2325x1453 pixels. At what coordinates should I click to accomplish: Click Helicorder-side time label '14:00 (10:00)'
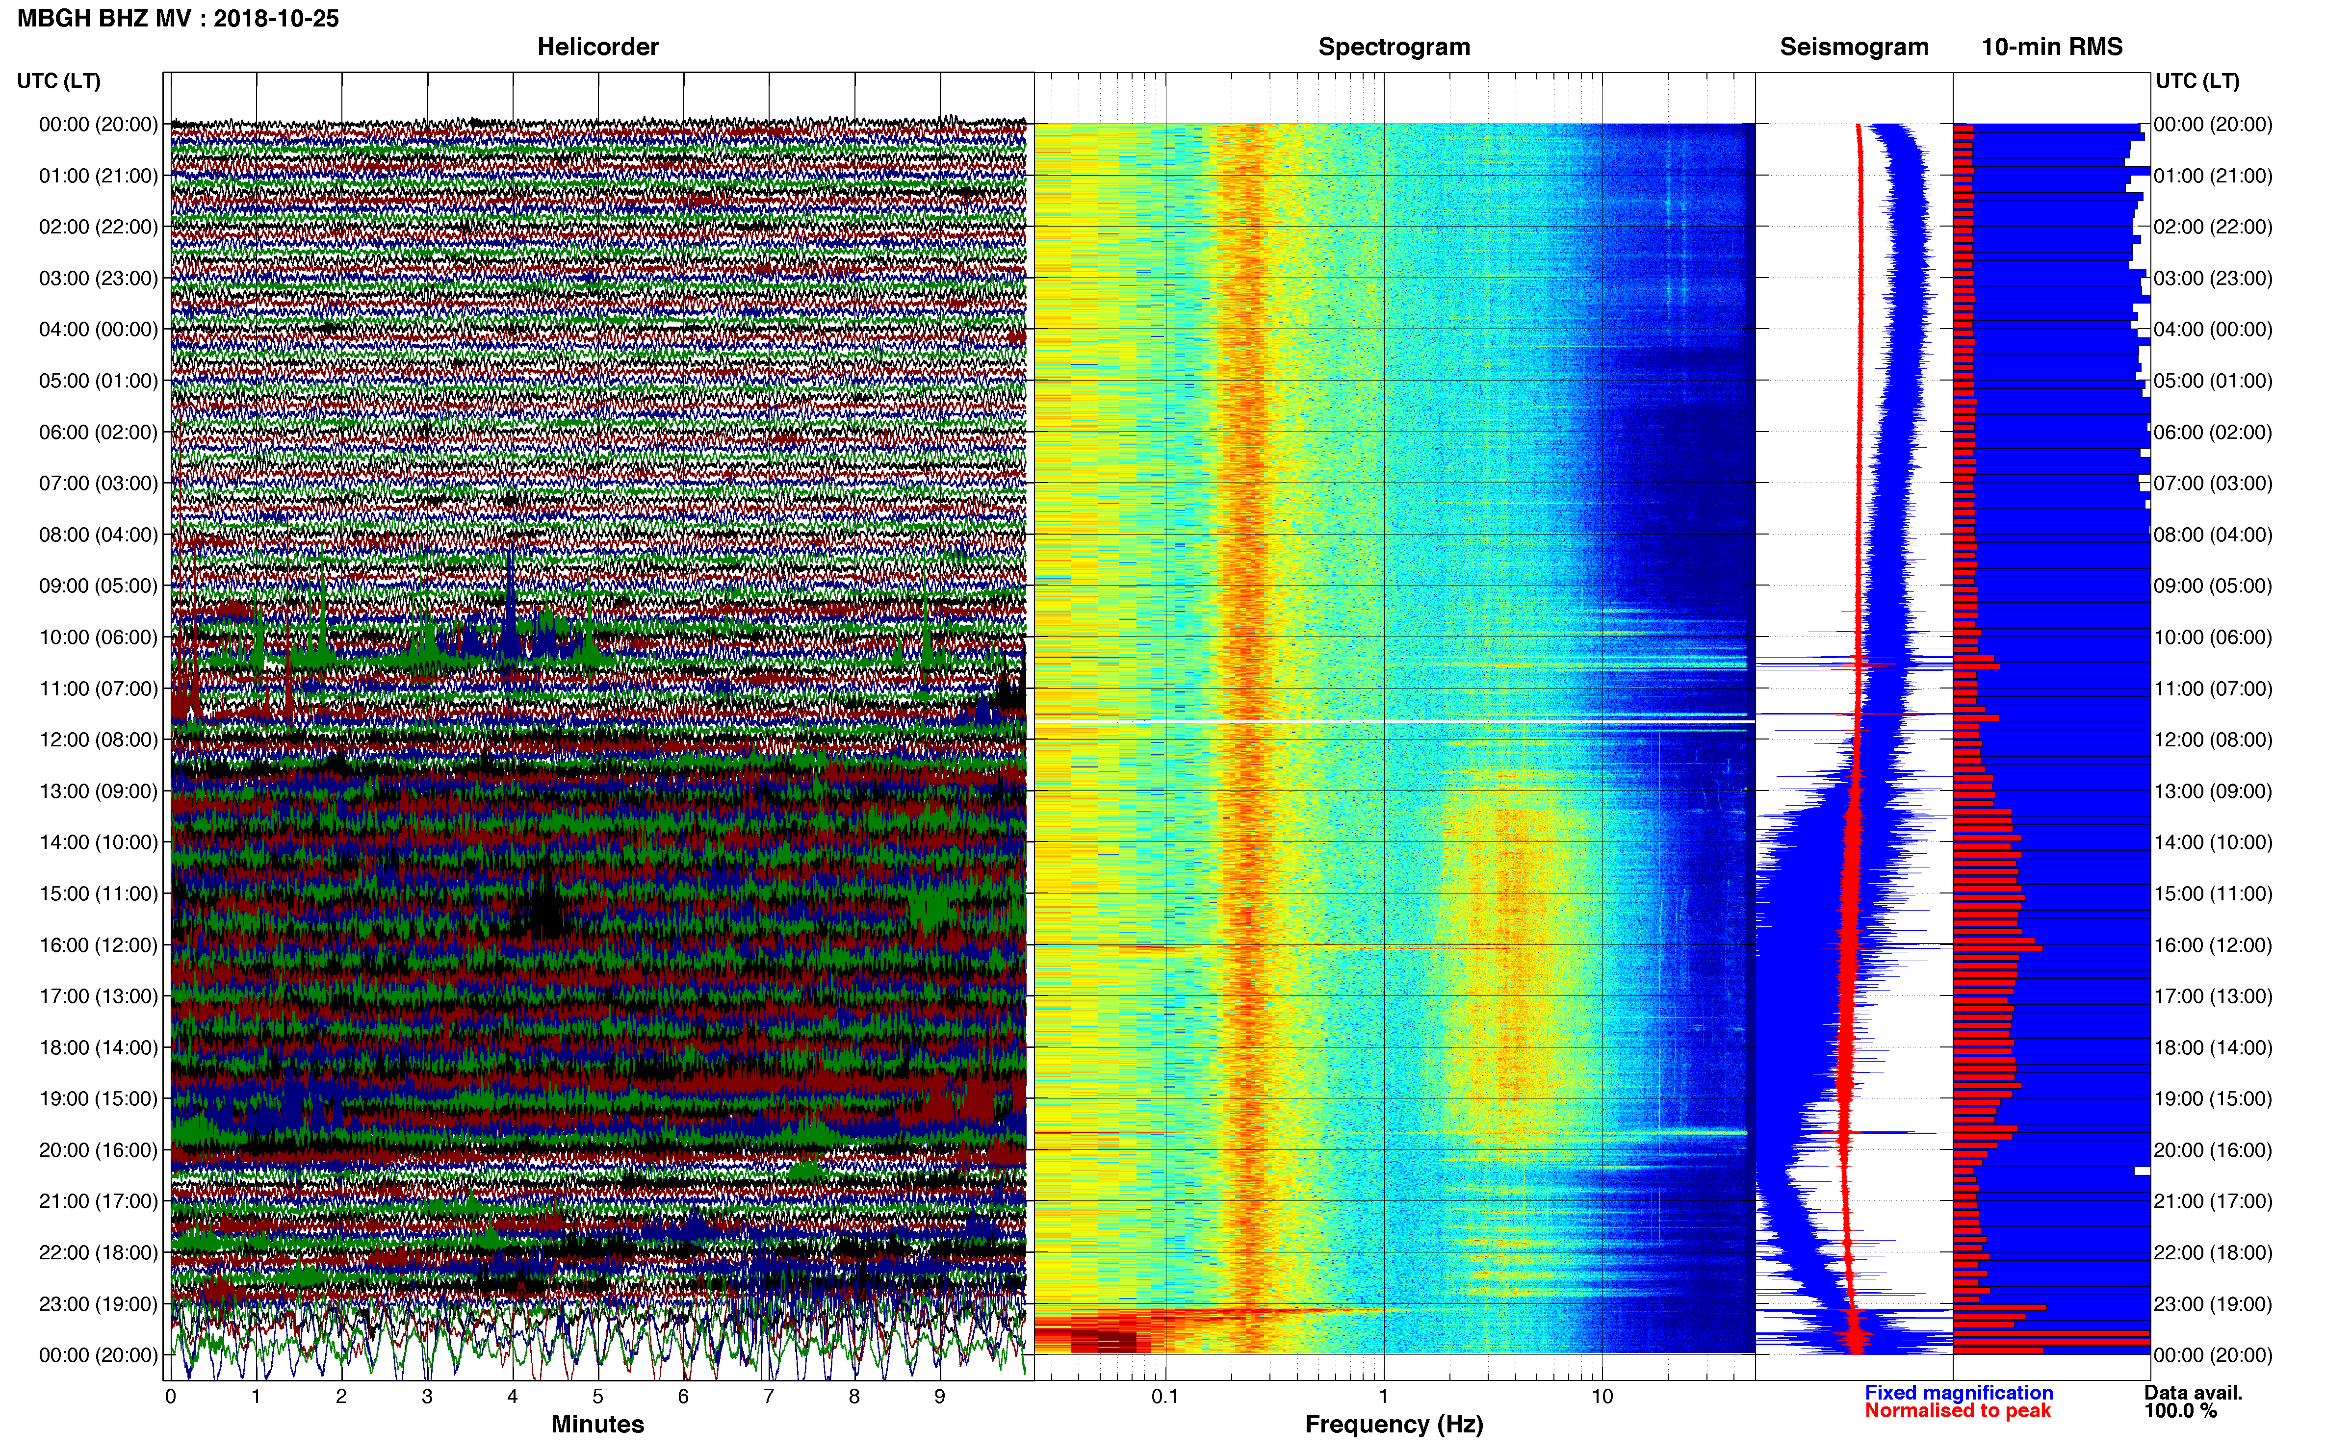(98, 843)
